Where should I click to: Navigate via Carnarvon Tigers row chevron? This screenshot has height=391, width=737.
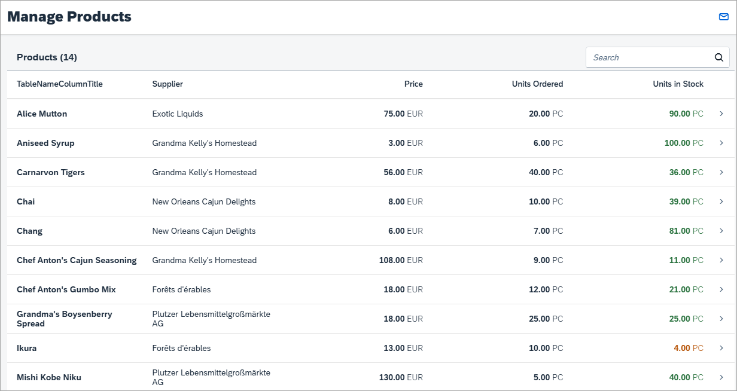[721, 172]
